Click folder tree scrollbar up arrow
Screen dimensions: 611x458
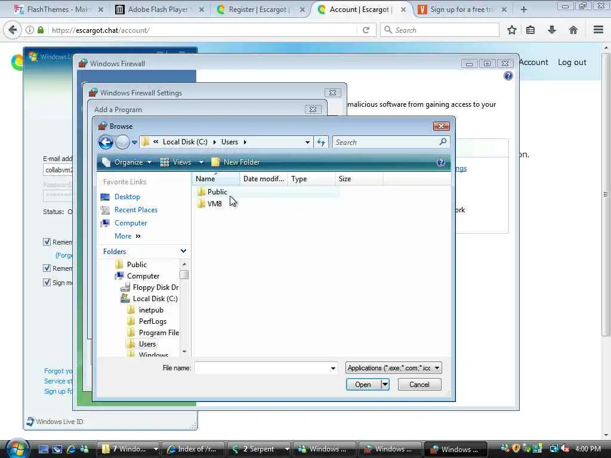pyautogui.click(x=184, y=264)
